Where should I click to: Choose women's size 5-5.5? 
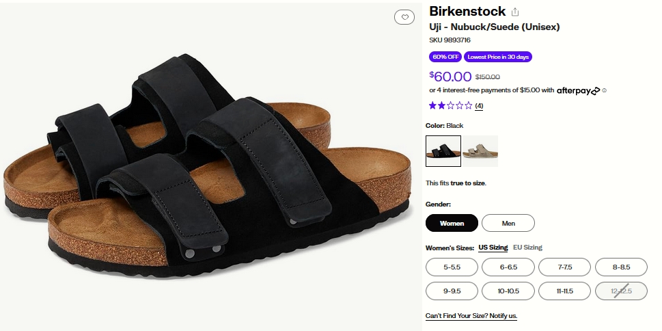(452, 267)
